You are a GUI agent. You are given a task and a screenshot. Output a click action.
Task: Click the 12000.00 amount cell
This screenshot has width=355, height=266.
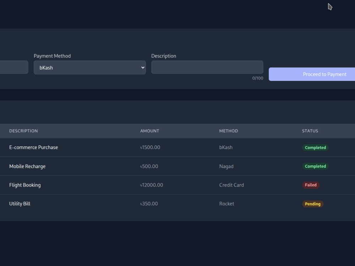(152, 185)
